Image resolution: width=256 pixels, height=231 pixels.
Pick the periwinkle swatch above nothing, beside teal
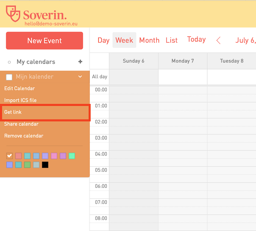click(x=9, y=165)
